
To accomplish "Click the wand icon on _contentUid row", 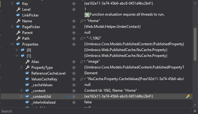I will coord(188,96).
